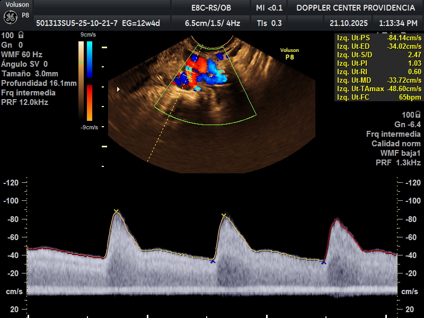Click the yellow Voluson P8 watermark in image
This screenshot has height=318, width=424.
click(x=289, y=53)
